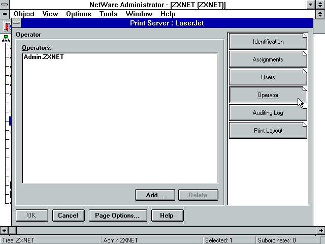
Task: Select the Operator page button
Action: (268, 95)
